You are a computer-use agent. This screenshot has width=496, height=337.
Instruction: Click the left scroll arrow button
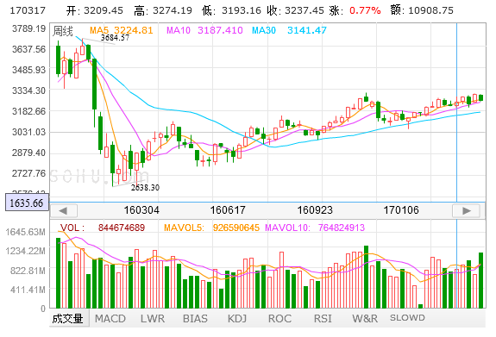pyautogui.click(x=64, y=210)
